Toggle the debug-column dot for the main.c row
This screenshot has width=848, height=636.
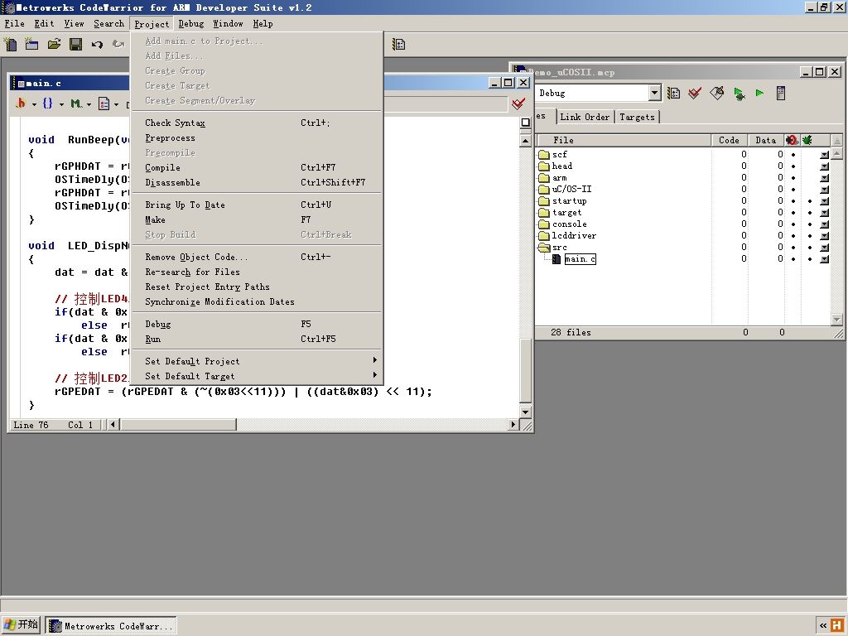810,259
